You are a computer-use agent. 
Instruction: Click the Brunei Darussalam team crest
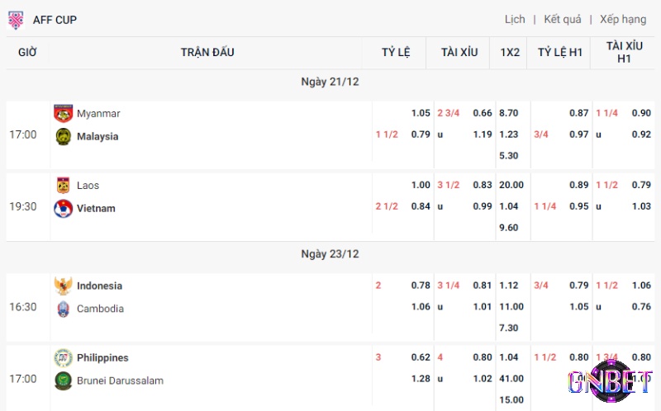(64, 381)
